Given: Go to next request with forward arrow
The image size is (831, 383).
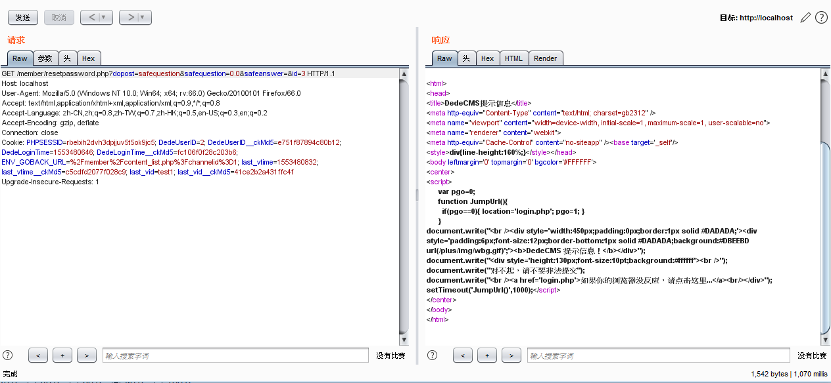Looking at the screenshot, I should tap(130, 18).
